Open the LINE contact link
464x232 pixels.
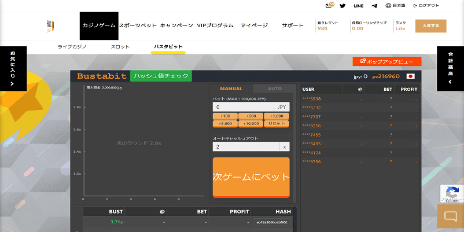(359, 6)
